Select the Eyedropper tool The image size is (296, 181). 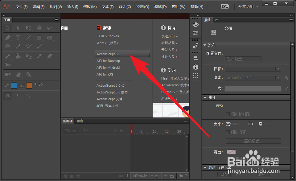pos(39,56)
